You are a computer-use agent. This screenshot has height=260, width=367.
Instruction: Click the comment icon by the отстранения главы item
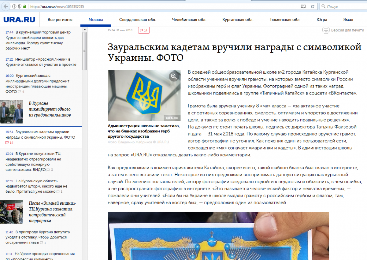tap(41, 243)
